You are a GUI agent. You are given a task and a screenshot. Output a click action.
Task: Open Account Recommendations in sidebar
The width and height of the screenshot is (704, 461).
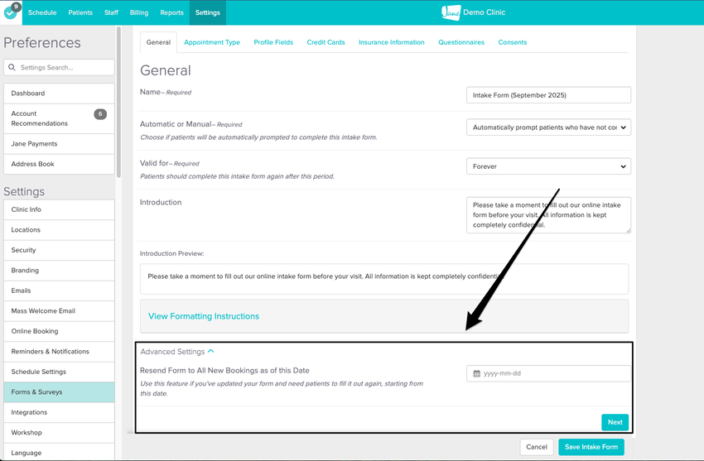pyautogui.click(x=59, y=118)
